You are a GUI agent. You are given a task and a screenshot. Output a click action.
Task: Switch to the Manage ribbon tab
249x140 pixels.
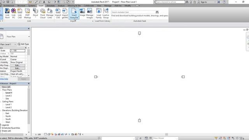[108, 5]
